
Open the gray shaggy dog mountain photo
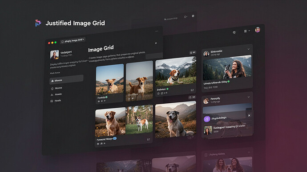176,119
